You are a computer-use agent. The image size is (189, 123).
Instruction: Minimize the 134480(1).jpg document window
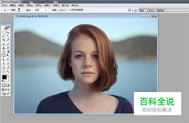(x=143, y=16)
